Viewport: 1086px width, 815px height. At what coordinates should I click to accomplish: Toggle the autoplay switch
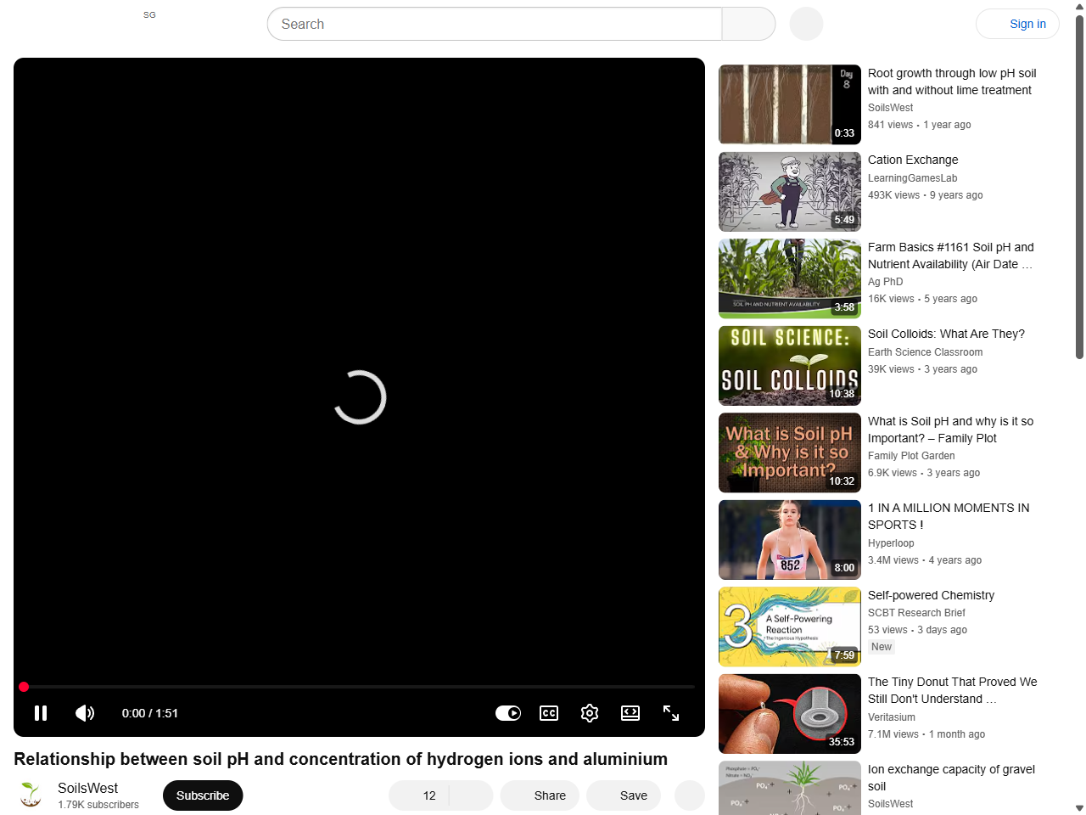(x=508, y=713)
